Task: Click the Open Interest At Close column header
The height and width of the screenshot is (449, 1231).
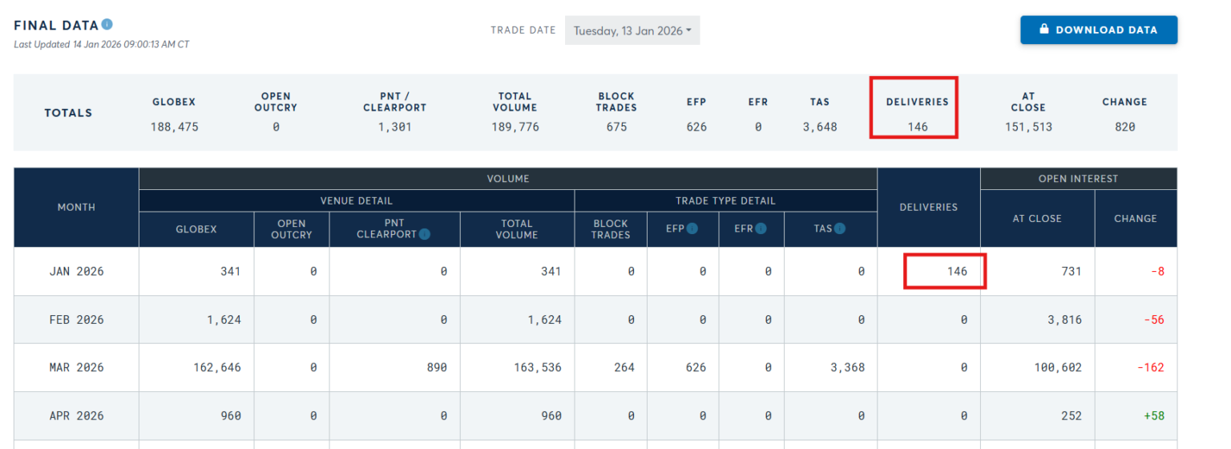Action: tap(1037, 218)
